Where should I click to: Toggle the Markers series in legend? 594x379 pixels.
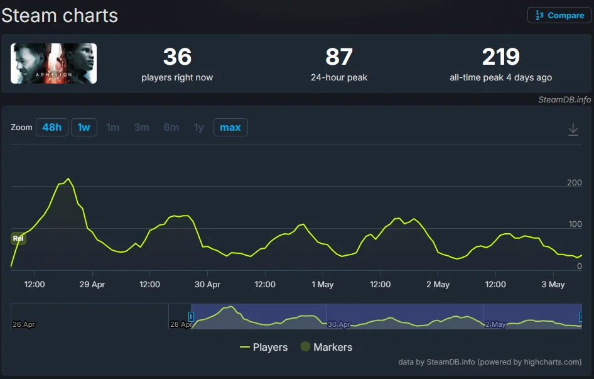click(x=326, y=347)
